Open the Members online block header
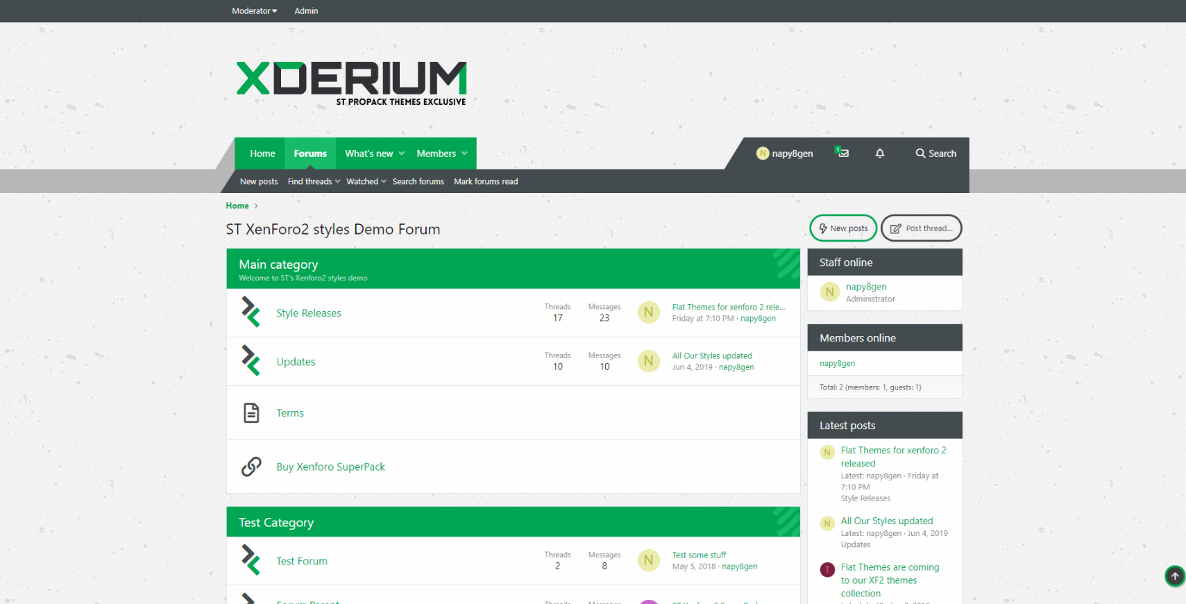The image size is (1186, 604). [x=858, y=338]
